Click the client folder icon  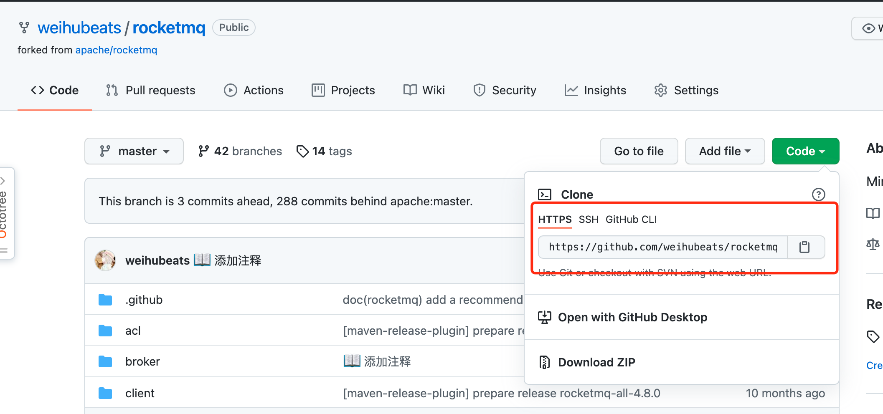click(x=105, y=393)
